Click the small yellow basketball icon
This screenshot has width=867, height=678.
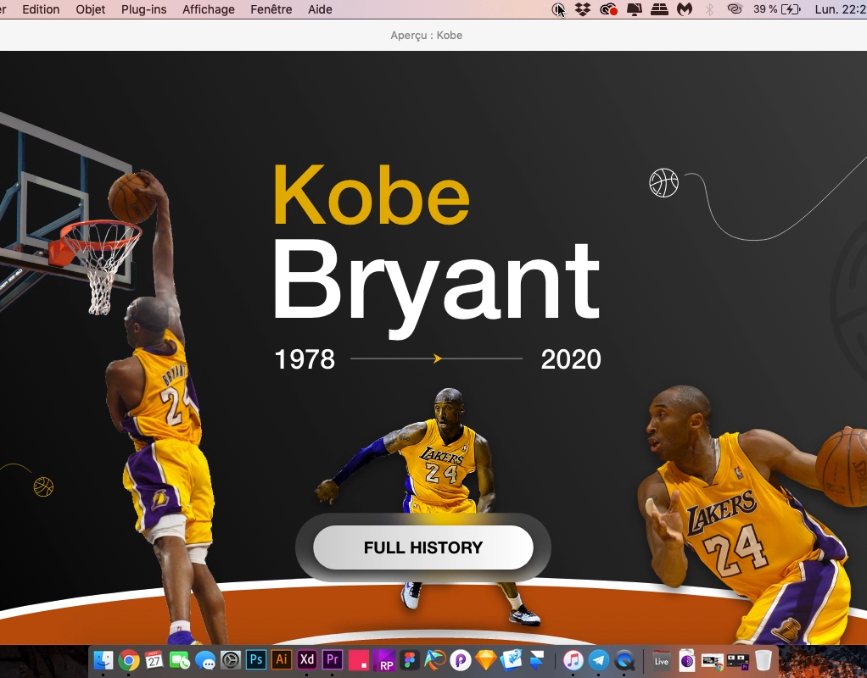click(x=43, y=486)
